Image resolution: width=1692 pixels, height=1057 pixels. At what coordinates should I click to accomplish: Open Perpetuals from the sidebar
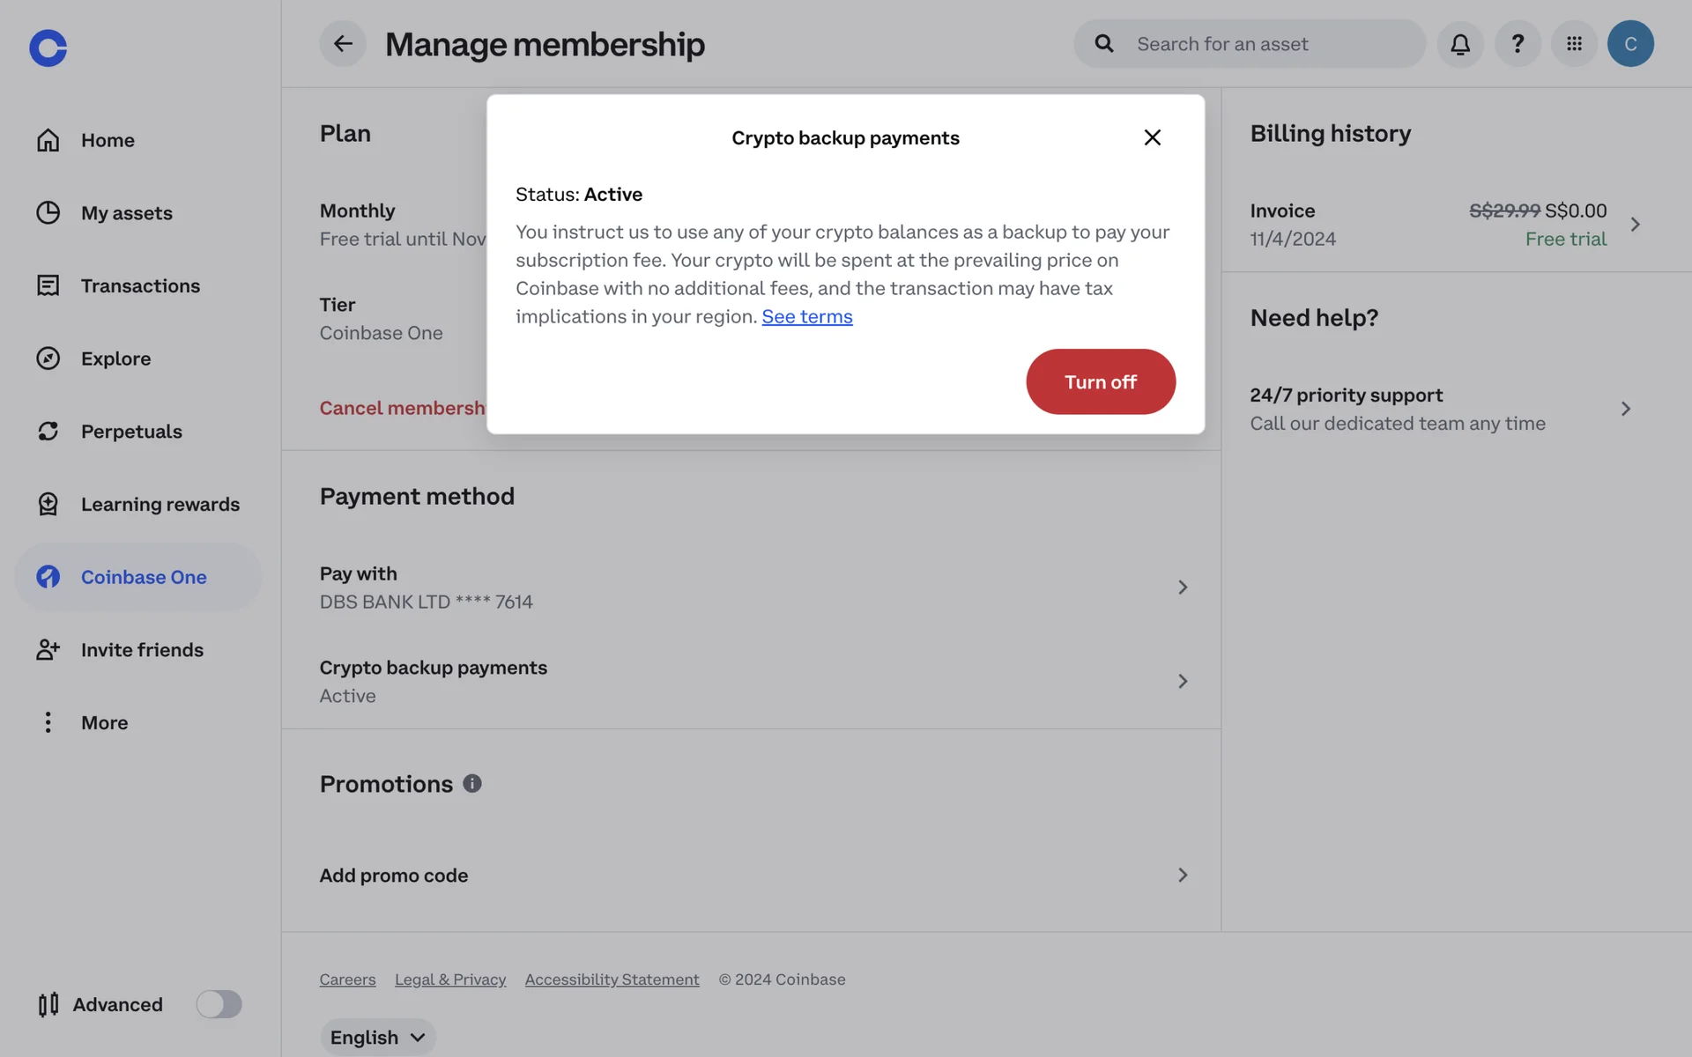point(131,432)
